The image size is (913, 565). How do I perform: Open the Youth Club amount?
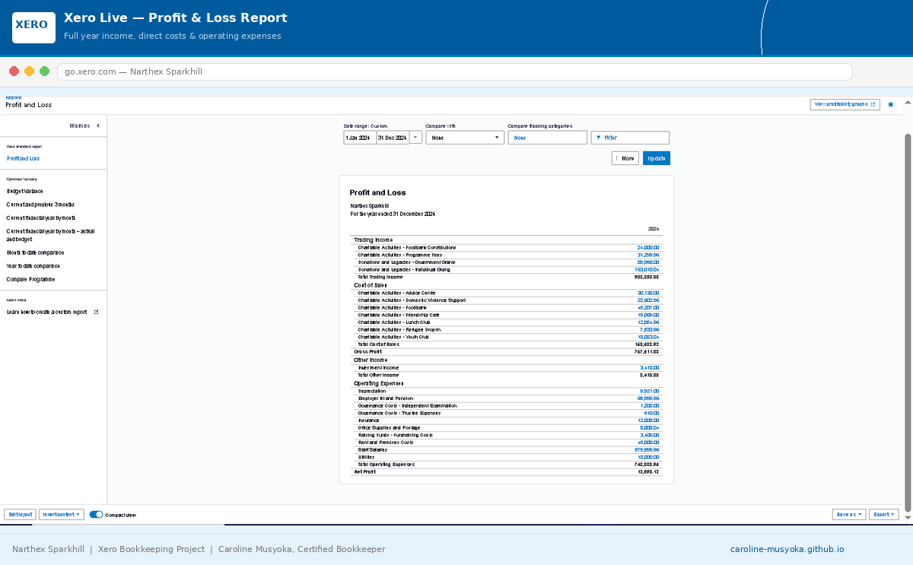(x=648, y=337)
